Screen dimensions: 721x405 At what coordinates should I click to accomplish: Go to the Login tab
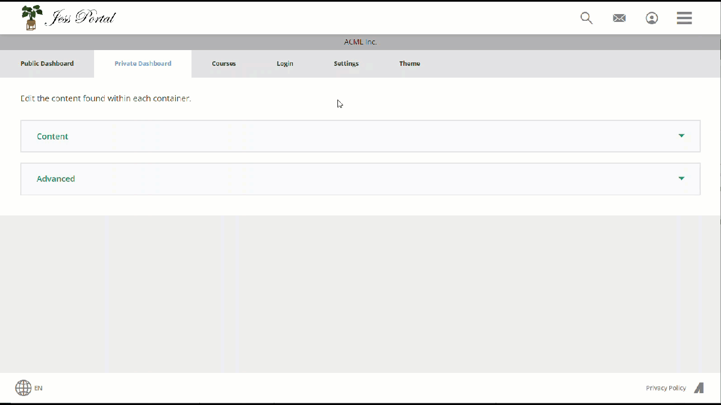pos(285,64)
